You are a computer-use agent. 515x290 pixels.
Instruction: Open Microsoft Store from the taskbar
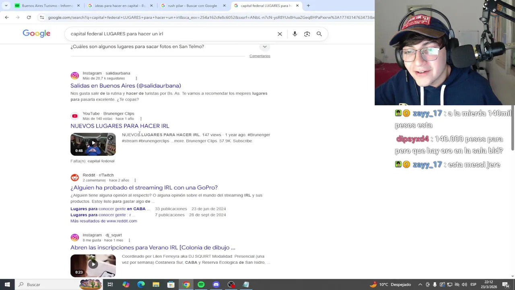[x=171, y=284]
